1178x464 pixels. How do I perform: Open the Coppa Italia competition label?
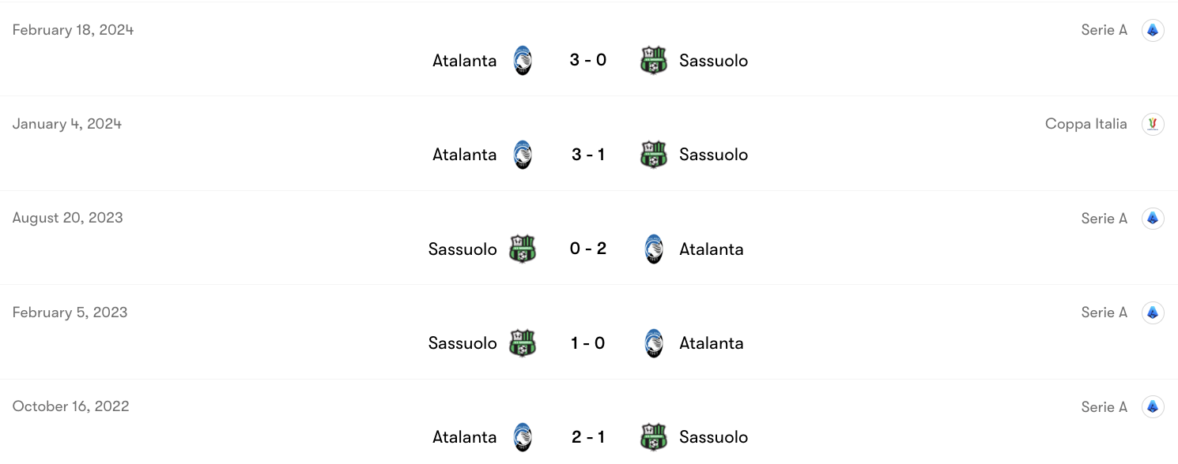coord(1085,124)
